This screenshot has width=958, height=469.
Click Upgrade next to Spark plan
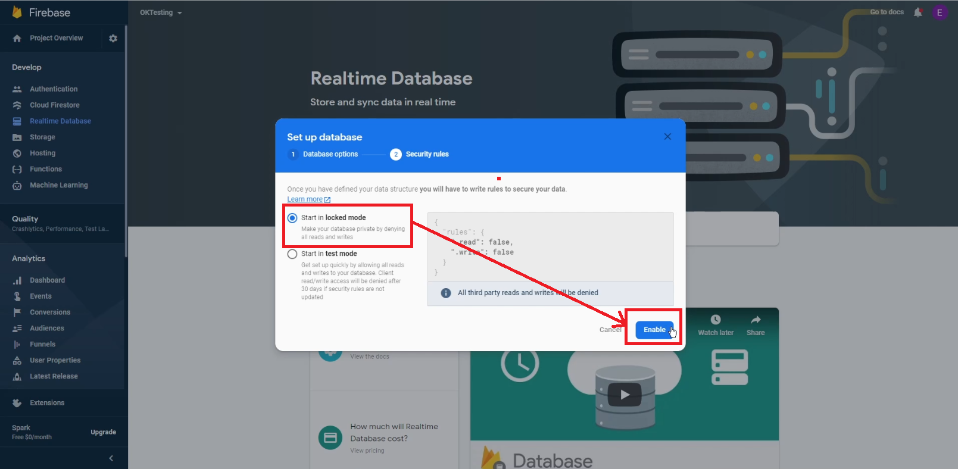coord(103,432)
